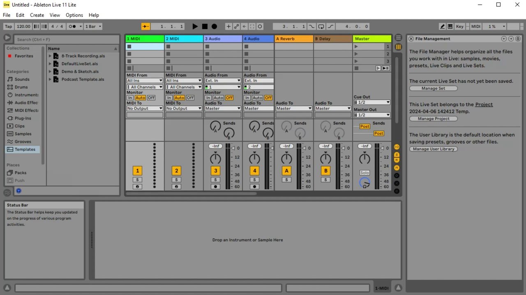Open the Create menu

(x=37, y=15)
